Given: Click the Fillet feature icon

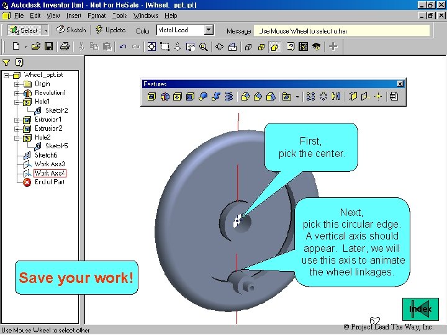Looking at the screenshot, I should coord(245,97).
